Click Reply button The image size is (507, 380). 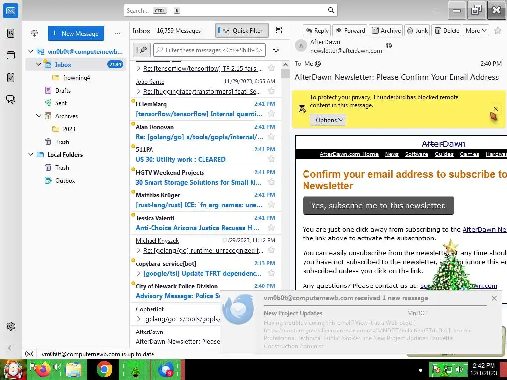[317, 30]
